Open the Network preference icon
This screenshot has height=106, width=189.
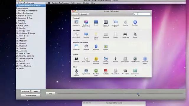point(86,47)
